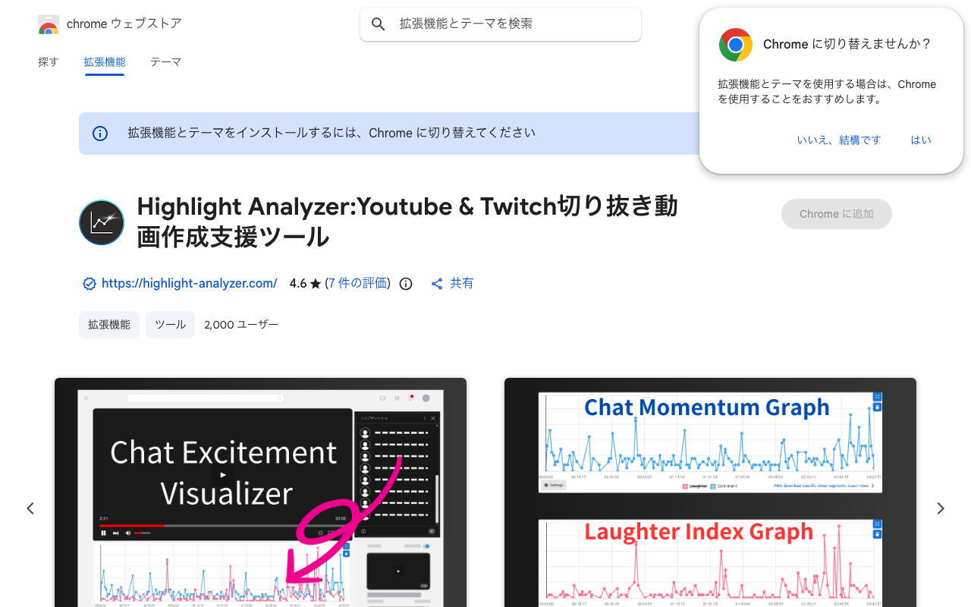Open the 7 件の評価 ratings link
This screenshot has height=607, width=971.
tap(358, 283)
